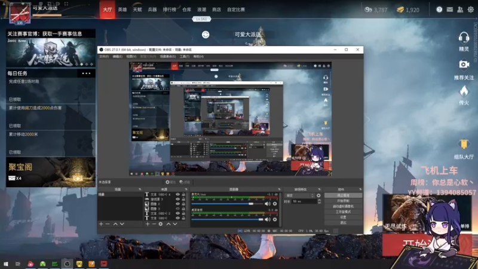Image resolution: width=478 pixels, height=269 pixels.
Task: Open OBS 场景集合(S) menu
Action: 168,56
